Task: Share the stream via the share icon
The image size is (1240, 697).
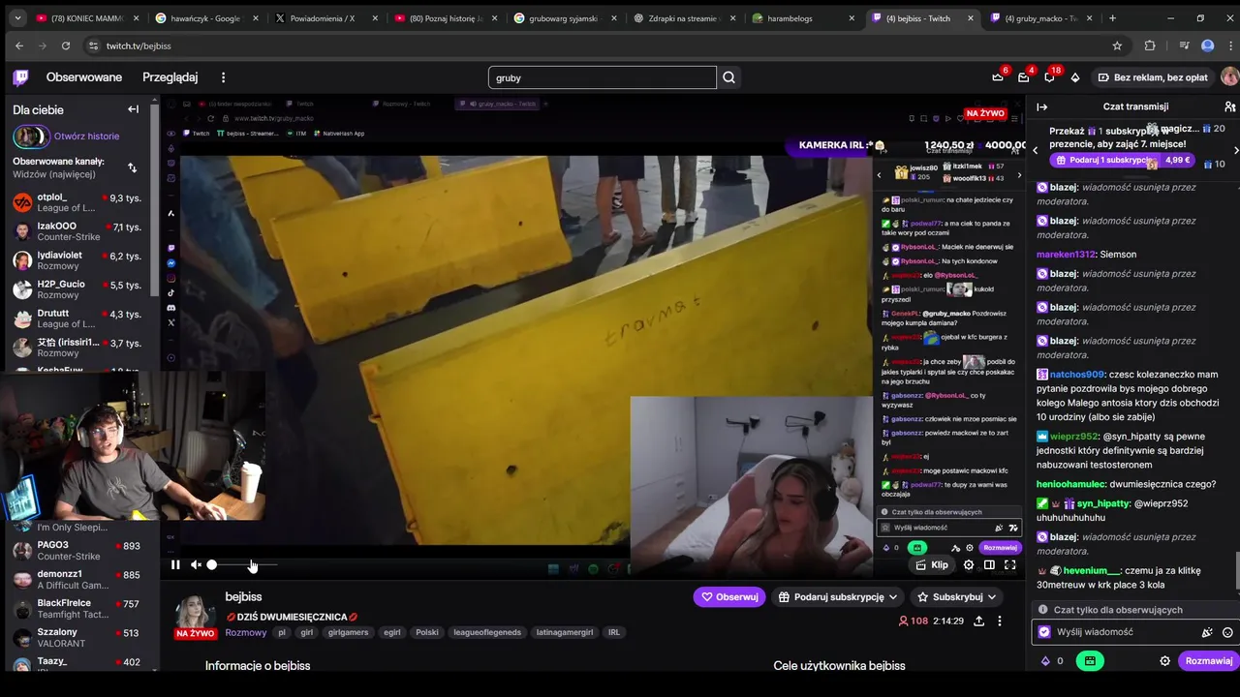Action: pos(978,621)
